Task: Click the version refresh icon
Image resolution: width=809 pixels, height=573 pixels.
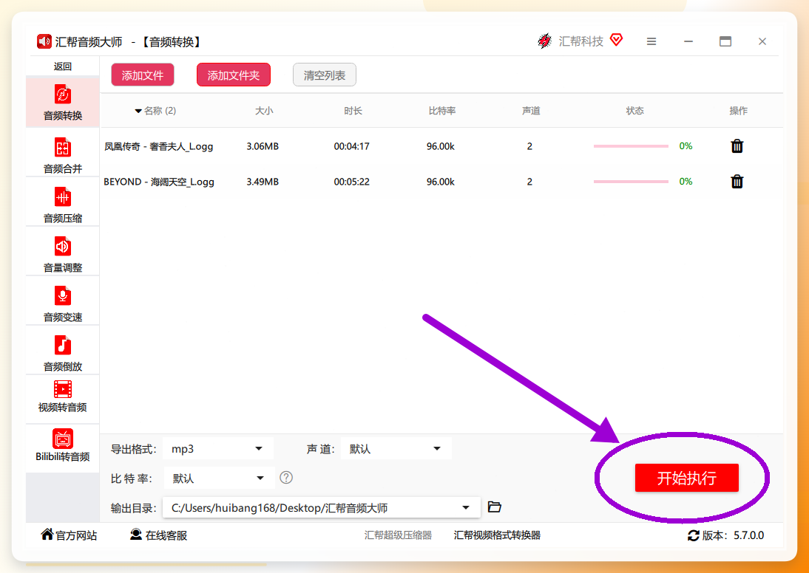Action: [x=694, y=535]
